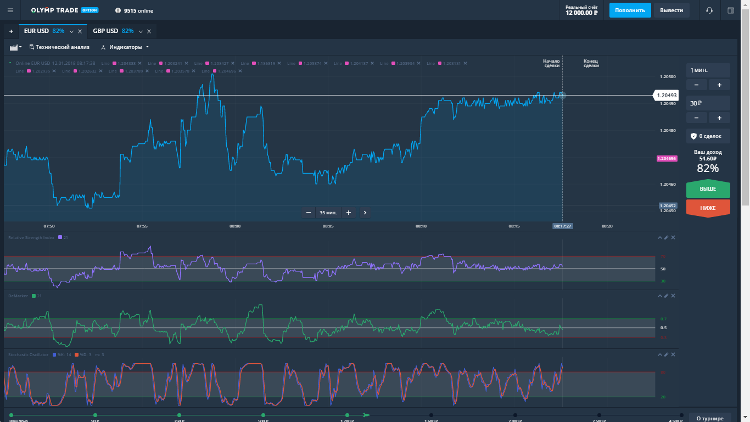Click the 250 ₽ prize milestone marker
This screenshot has height=422, width=750.
coord(179,415)
